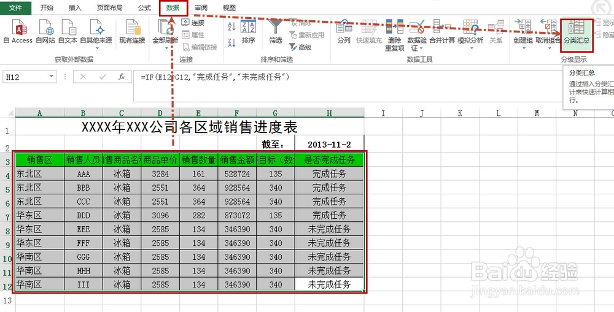This screenshot has width=614, height=312.
Task: Open the 公式 ribbon tab
Action: click(144, 7)
